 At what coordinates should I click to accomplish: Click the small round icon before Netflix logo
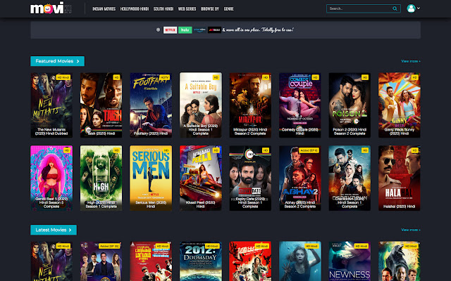click(158, 30)
